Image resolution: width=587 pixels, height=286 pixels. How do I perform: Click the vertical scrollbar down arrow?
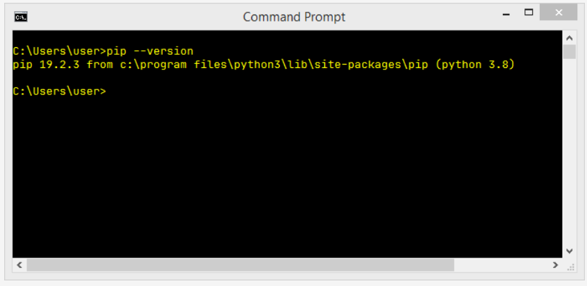(570, 251)
